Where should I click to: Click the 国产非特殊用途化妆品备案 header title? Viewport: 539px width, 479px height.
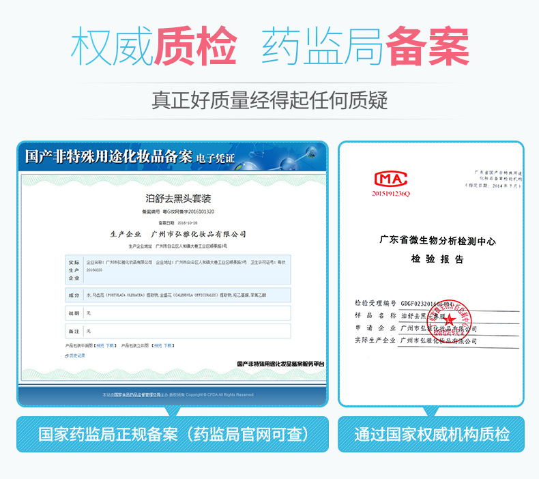(109, 156)
